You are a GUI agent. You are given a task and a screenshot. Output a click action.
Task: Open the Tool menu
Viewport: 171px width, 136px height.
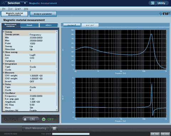(10, 9)
